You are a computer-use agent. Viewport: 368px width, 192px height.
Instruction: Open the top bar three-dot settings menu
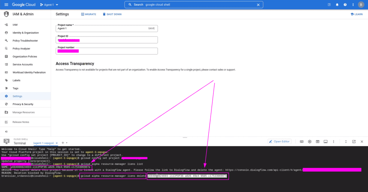pyautogui.click(x=353, y=5)
